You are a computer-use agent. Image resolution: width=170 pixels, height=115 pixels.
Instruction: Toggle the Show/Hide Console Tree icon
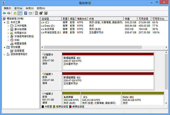(20, 13)
